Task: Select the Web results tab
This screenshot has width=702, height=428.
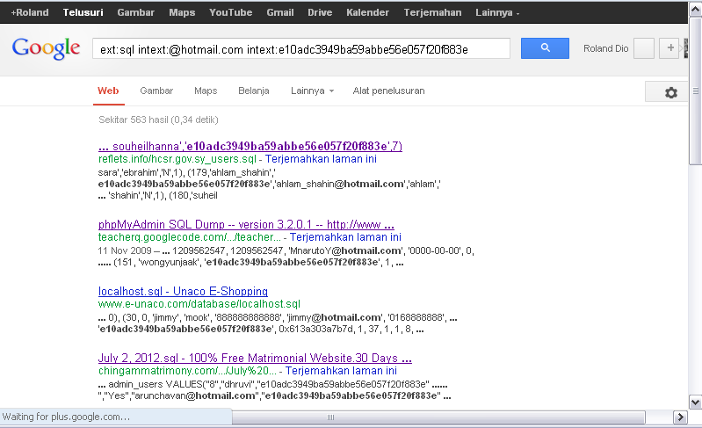Action: point(108,91)
